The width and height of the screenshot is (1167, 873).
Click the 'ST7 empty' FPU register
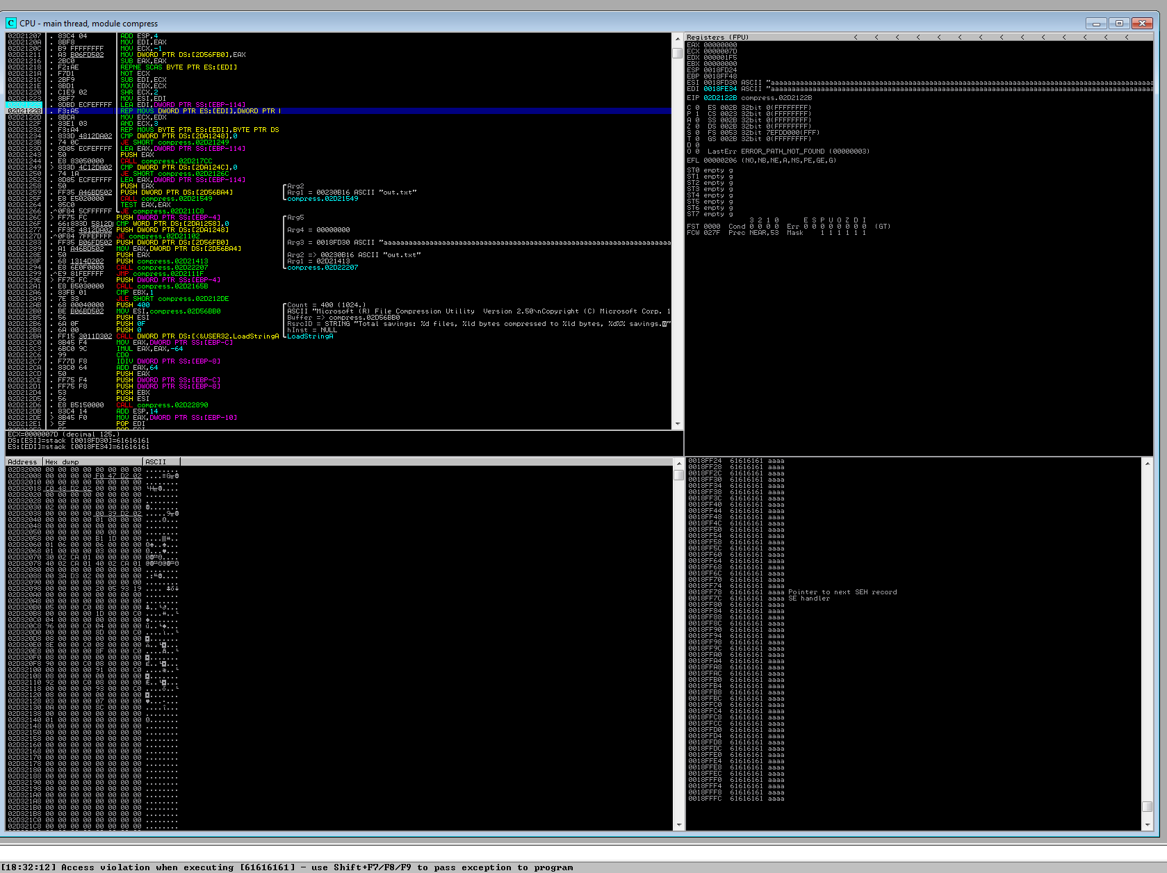point(710,213)
